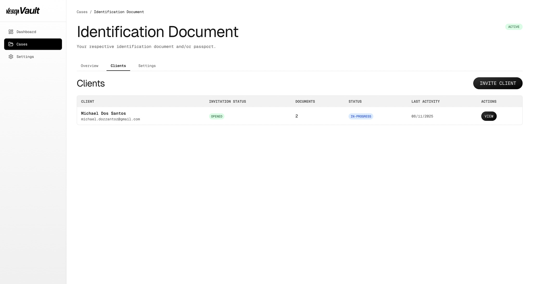Open the Settings tab of the case
Viewport: 533px width, 284px height.
click(147, 66)
